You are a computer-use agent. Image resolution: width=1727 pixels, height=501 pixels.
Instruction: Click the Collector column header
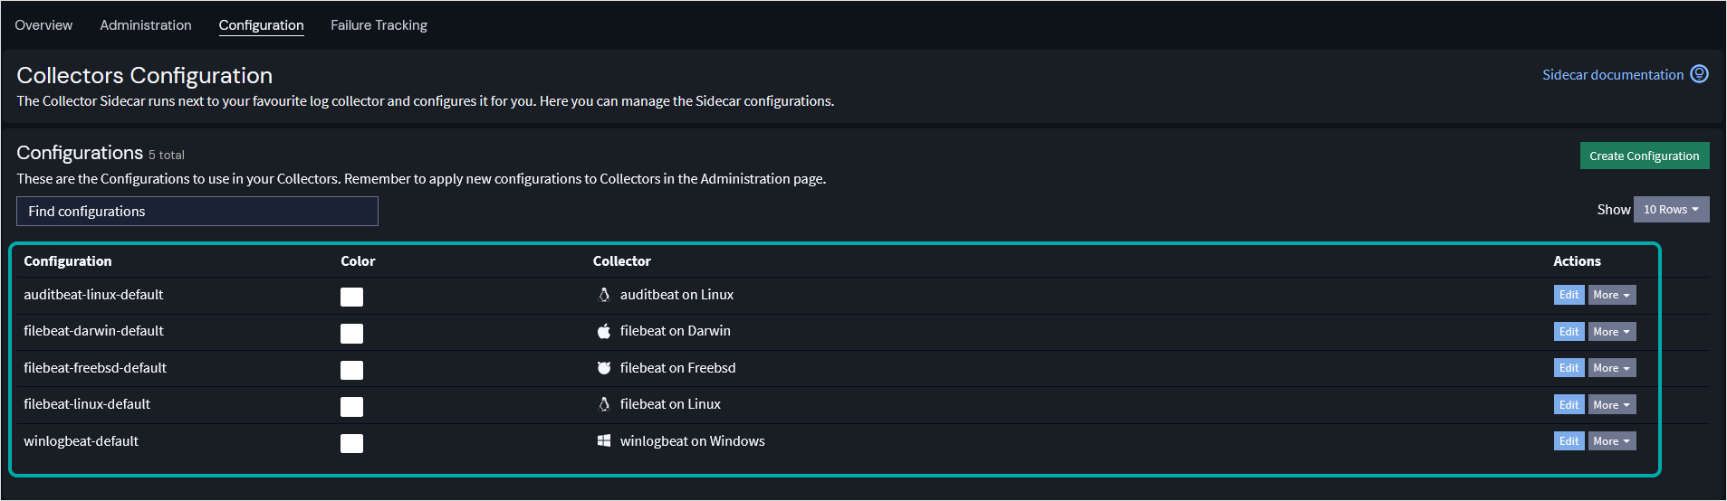[622, 261]
